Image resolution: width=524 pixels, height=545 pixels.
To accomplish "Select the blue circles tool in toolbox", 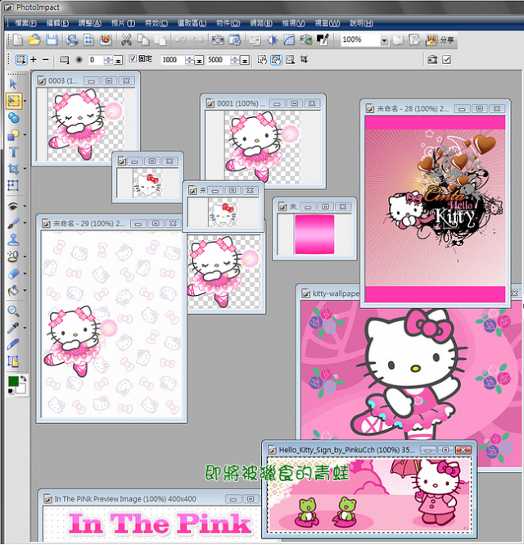I will point(14,118).
